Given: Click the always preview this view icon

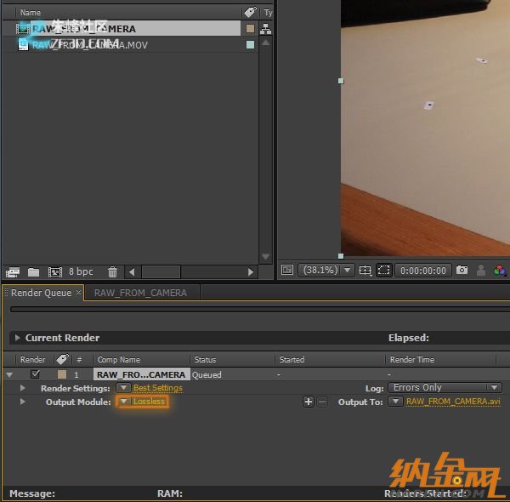Looking at the screenshot, I should tap(287, 271).
